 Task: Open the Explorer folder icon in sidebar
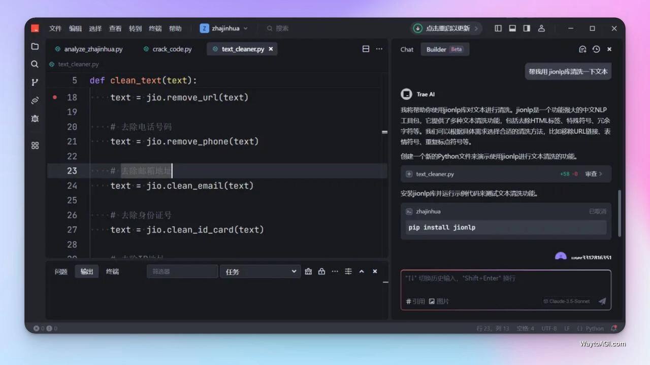coord(35,46)
